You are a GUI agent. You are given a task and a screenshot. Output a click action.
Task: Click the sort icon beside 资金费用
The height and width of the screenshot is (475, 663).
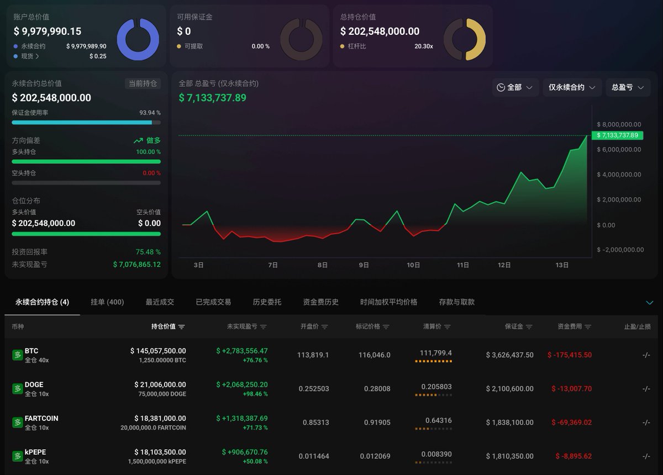588,327
